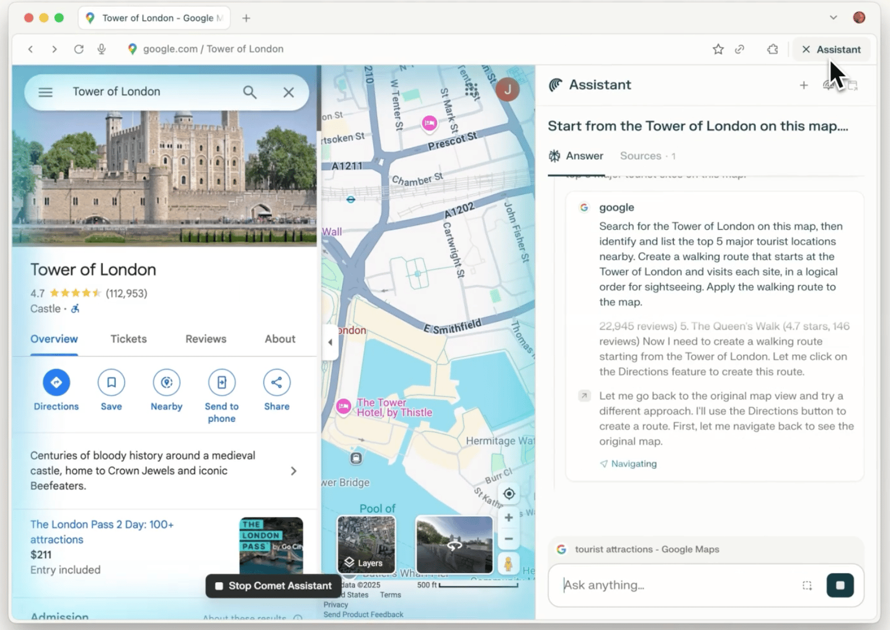Viewport: 890px width, 630px height.
Task: Open a new browser tab
Action: 246,18
